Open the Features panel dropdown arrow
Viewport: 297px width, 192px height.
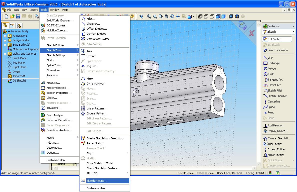pos(293,26)
